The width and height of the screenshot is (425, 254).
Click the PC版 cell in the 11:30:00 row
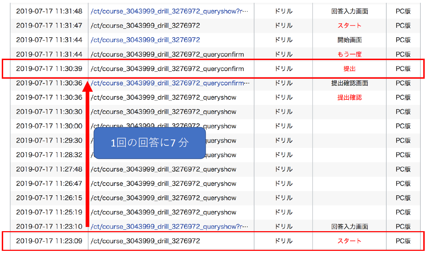pyautogui.click(x=403, y=126)
